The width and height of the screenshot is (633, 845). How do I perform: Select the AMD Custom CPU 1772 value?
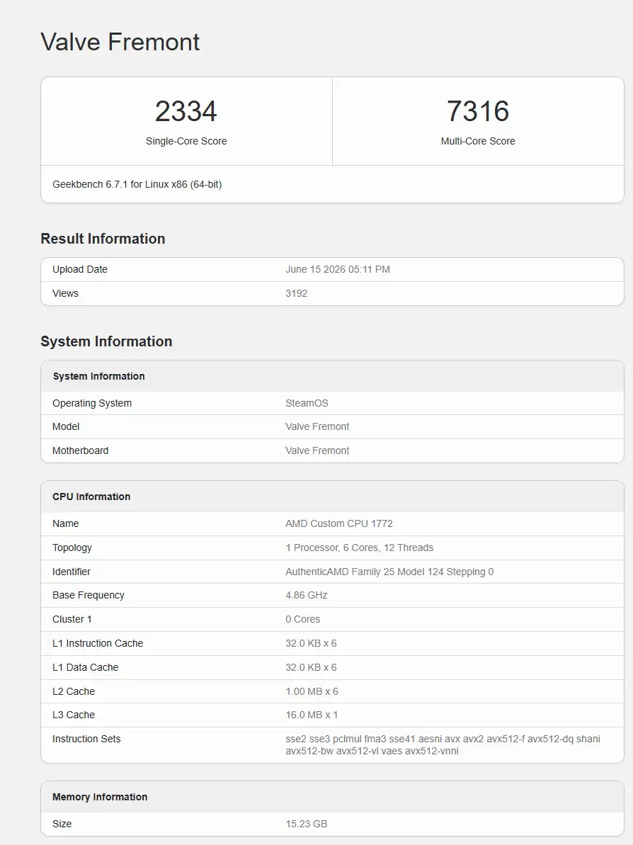coord(339,524)
